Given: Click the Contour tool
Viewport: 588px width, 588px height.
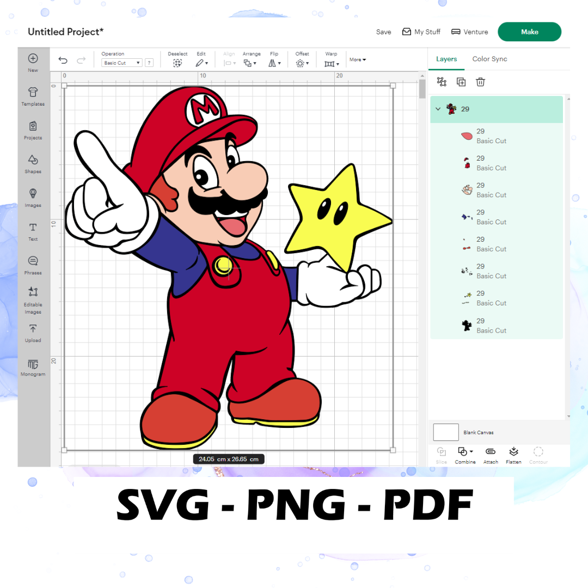Looking at the screenshot, I should click(538, 455).
